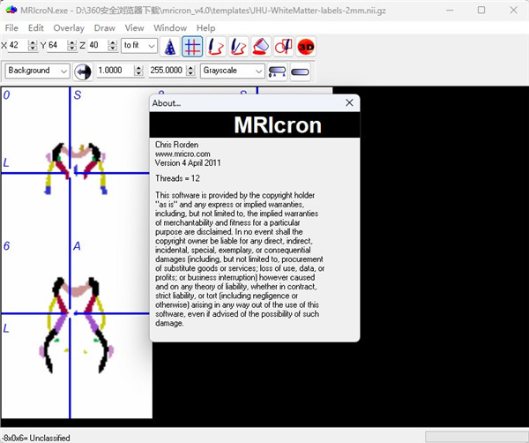Open the 3D render button
The height and width of the screenshot is (443, 529).
point(307,46)
